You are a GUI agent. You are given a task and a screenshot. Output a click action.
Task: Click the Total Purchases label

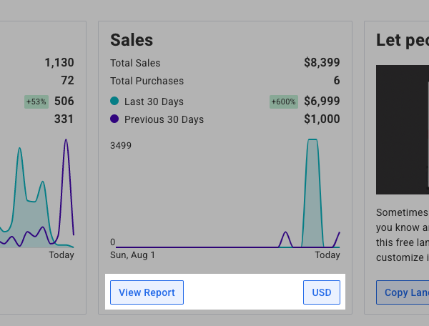tap(147, 81)
